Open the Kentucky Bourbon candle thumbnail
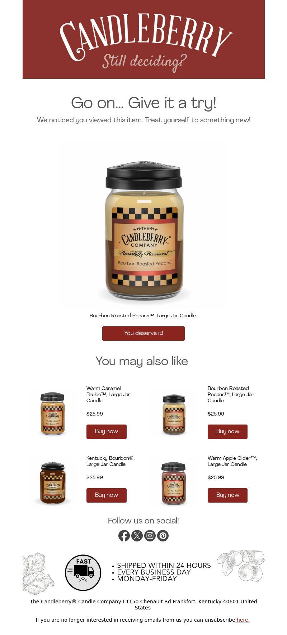Screen dimensions: 287x635 (53, 483)
